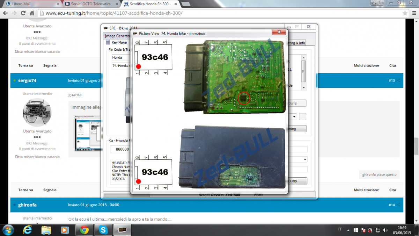The image size is (419, 236).
Task: Click 'ghironfa piace questo' like note
Action: tap(379, 174)
